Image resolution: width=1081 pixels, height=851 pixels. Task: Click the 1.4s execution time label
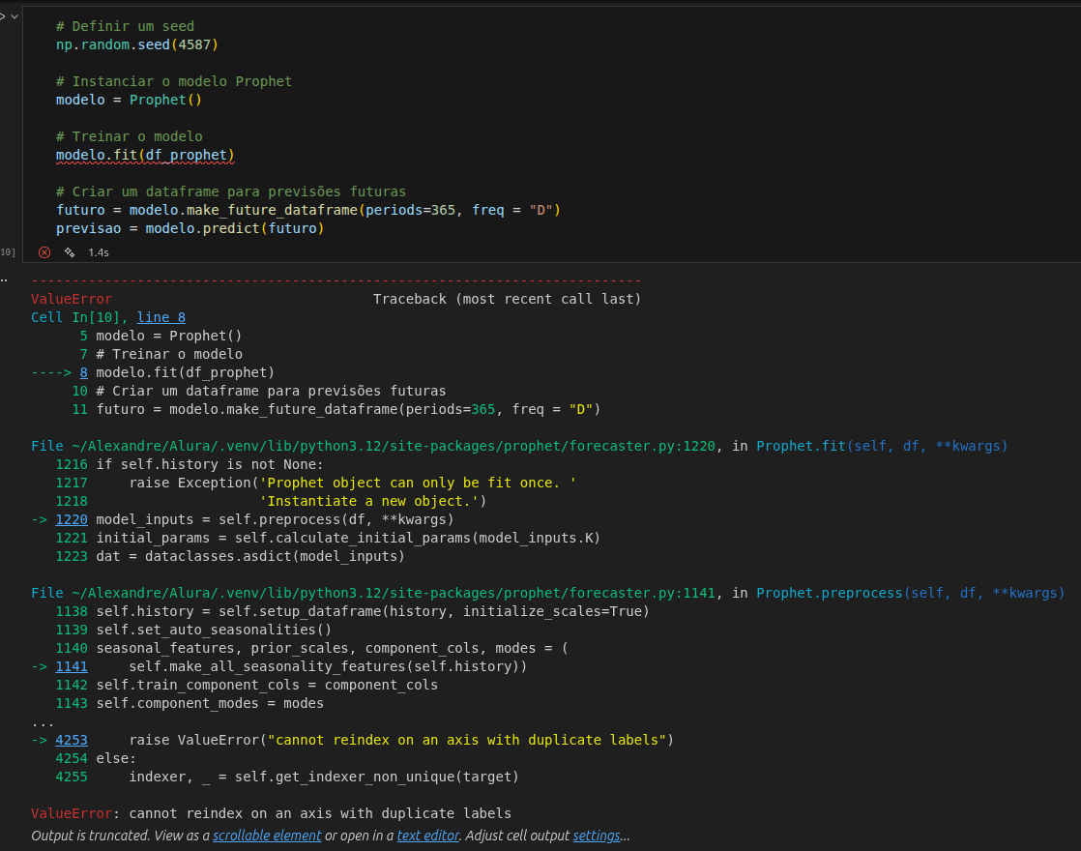tap(99, 252)
